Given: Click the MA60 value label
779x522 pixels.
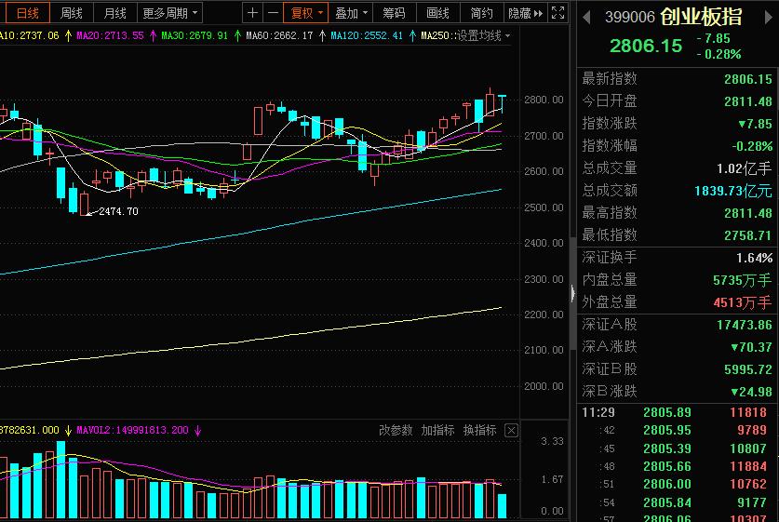Looking at the screenshot, I should tap(279, 35).
